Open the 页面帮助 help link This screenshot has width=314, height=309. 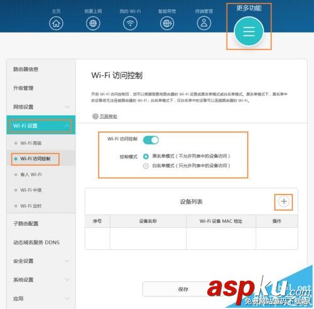108,116
